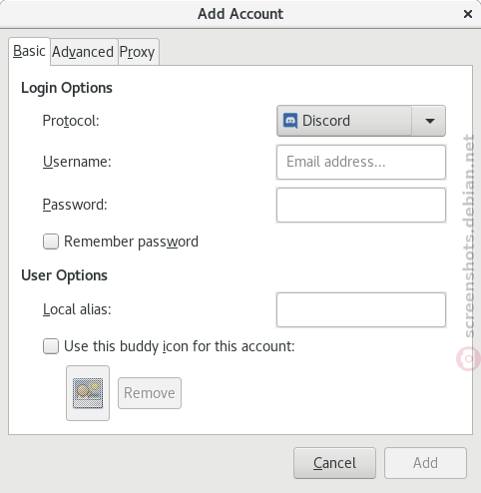The width and height of the screenshot is (481, 493).
Task: Tick the buddy icon checkbox
Action: tap(51, 346)
